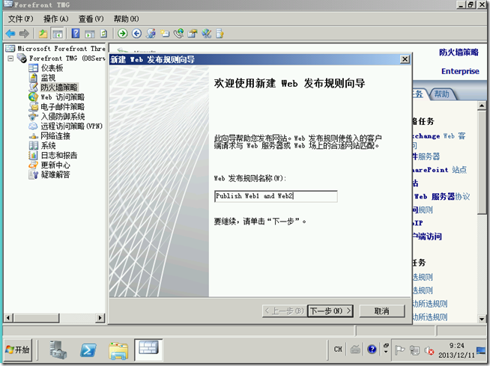The height and width of the screenshot is (366, 490).
Task: Open the 开始 Start menu
Action: tap(18, 349)
